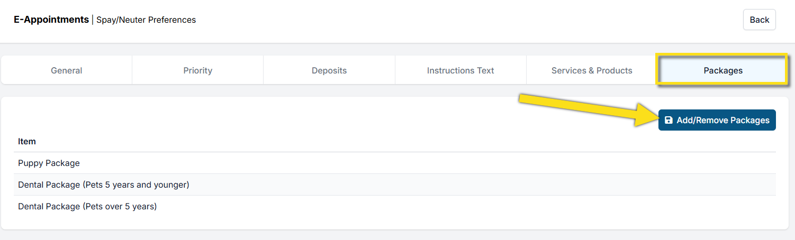795x240 pixels.
Task: Select Dental Package for pets over 5 years
Action: click(x=87, y=206)
